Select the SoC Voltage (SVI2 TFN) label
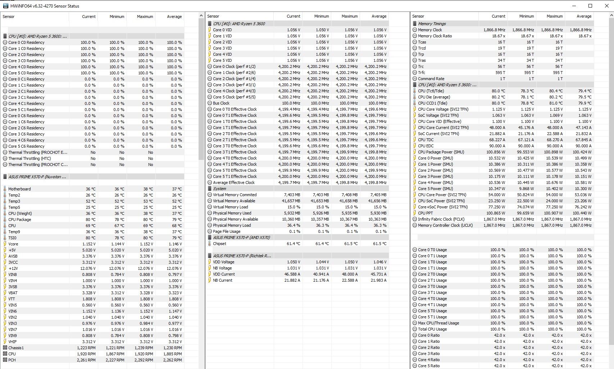 (x=438, y=115)
